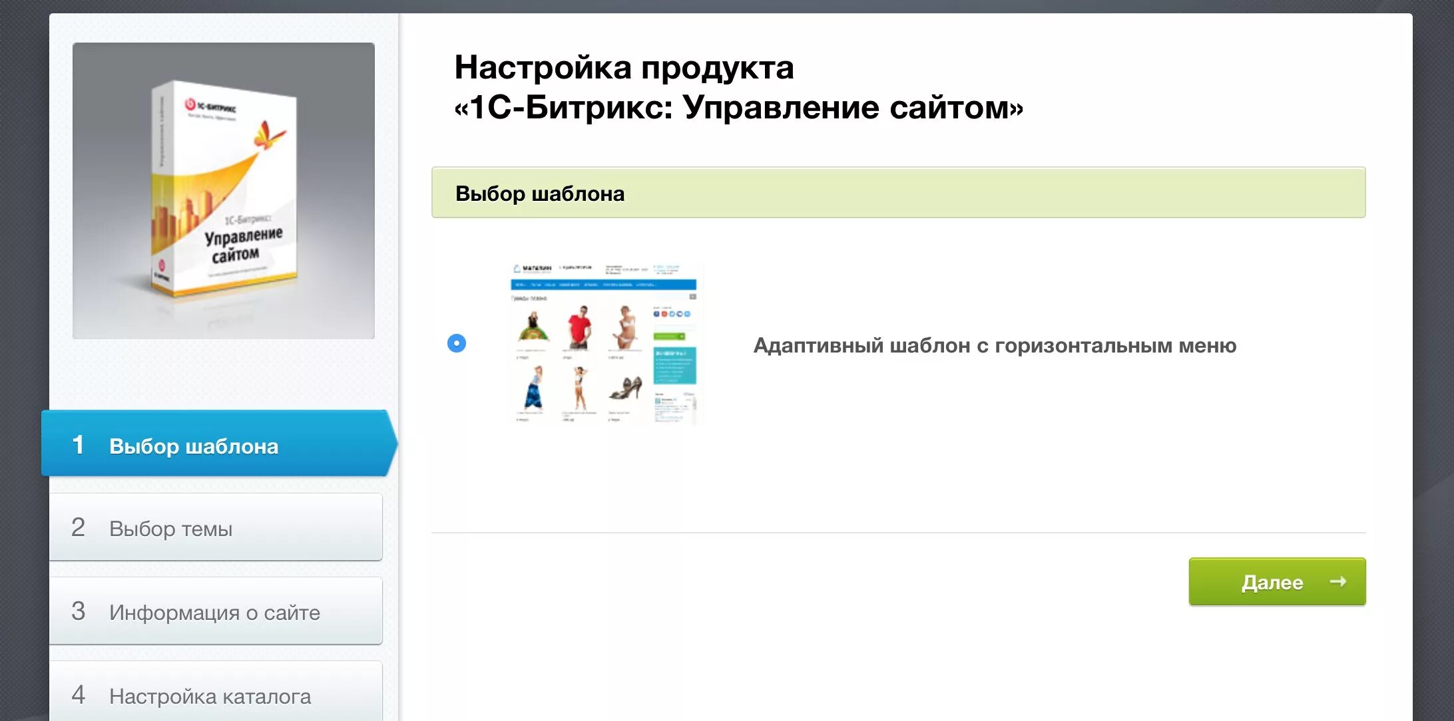This screenshot has height=721, width=1454.
Task: Click the Далее button
Action: [x=1277, y=582]
